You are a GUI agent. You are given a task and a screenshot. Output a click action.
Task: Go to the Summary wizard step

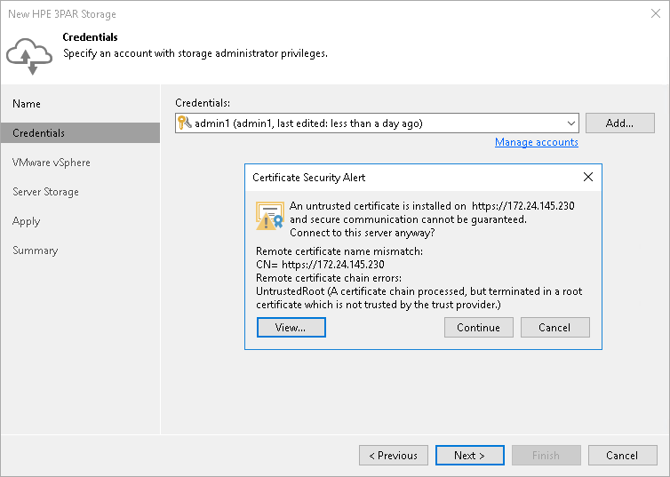[x=35, y=250]
